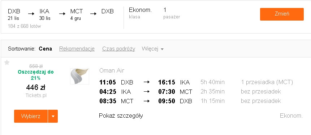Select the 04:25 IKA to MCT flight row
Viewport: 311px width, 135px height.
190,92
